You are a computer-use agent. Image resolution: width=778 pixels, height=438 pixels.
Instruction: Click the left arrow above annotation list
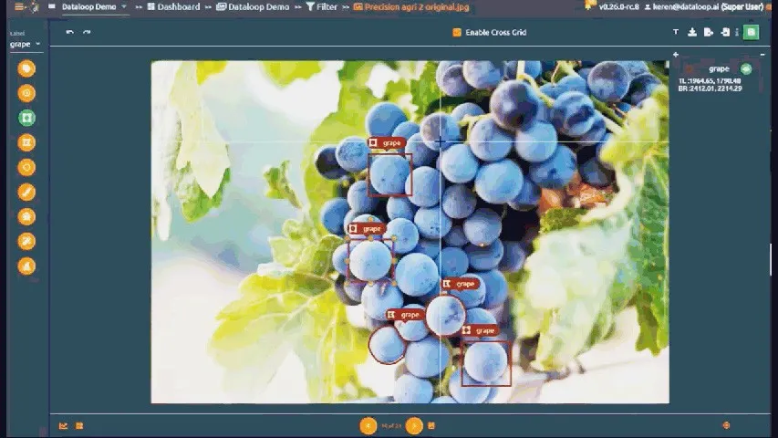tap(676, 55)
